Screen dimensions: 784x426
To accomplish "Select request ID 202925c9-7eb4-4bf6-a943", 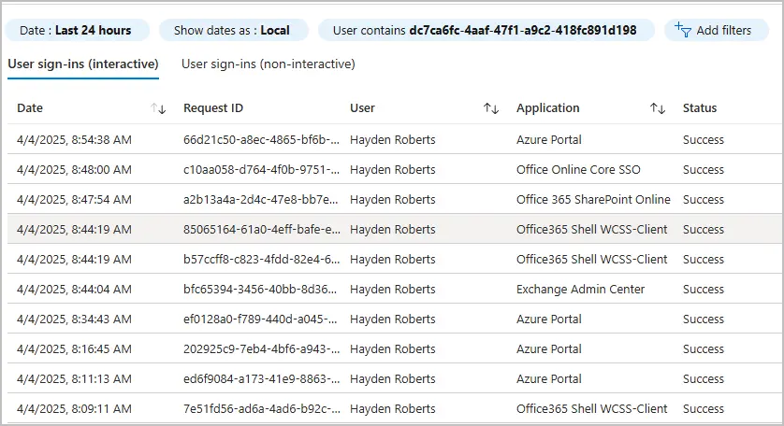I will click(x=262, y=349).
